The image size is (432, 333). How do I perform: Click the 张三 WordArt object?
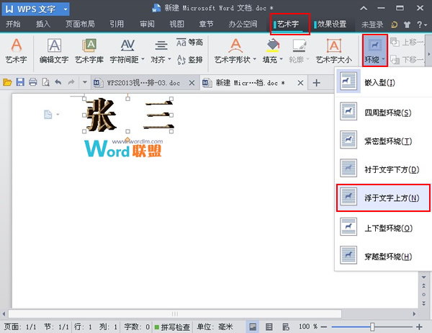[128, 117]
